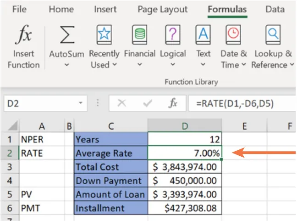The image size is (297, 221).
Task: Open the Insert Function dialog
Action: click(23, 46)
